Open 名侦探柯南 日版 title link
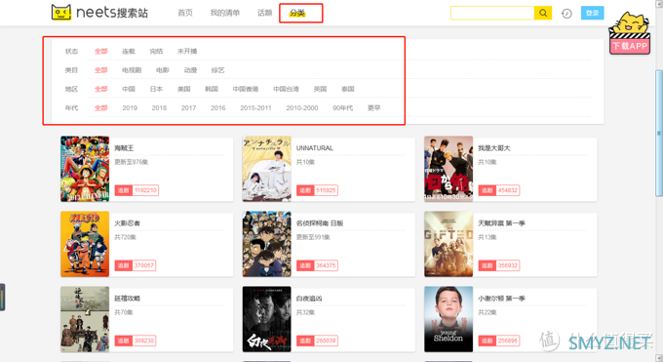 (x=320, y=223)
